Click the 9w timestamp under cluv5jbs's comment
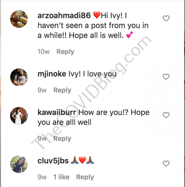This screenshot has height=187, width=185. pyautogui.click(x=42, y=177)
